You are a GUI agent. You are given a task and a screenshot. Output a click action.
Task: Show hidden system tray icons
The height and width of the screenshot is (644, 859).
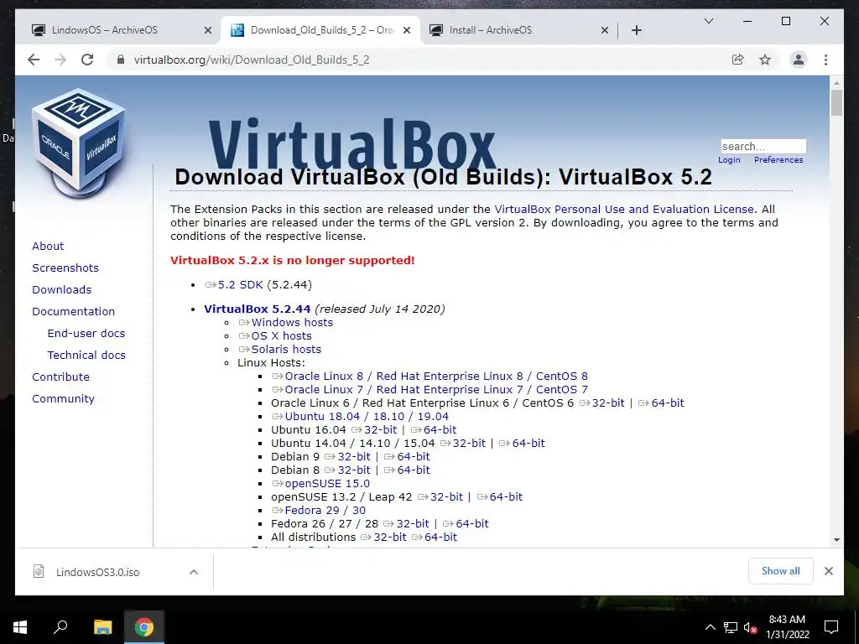point(710,627)
